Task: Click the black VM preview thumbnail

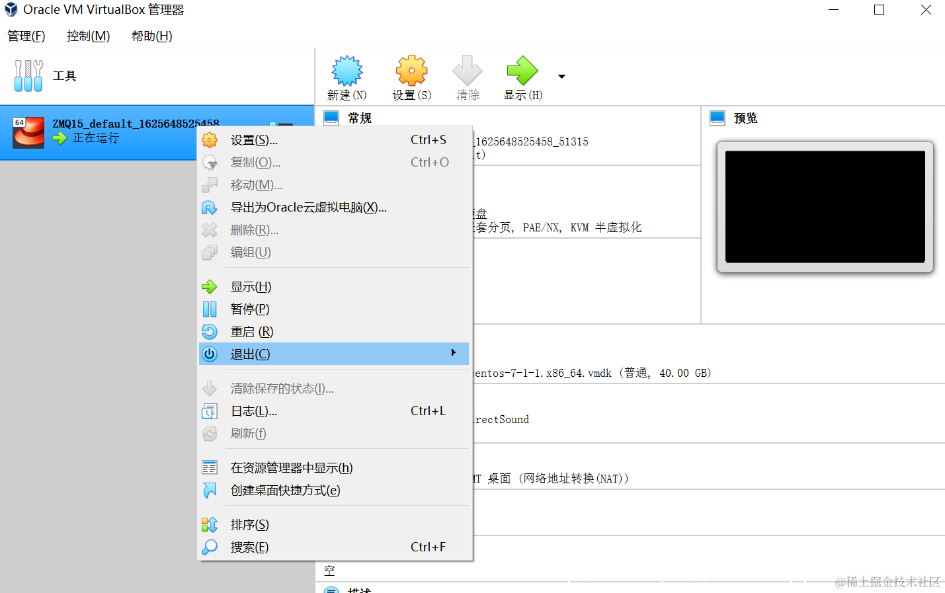Action: (825, 207)
